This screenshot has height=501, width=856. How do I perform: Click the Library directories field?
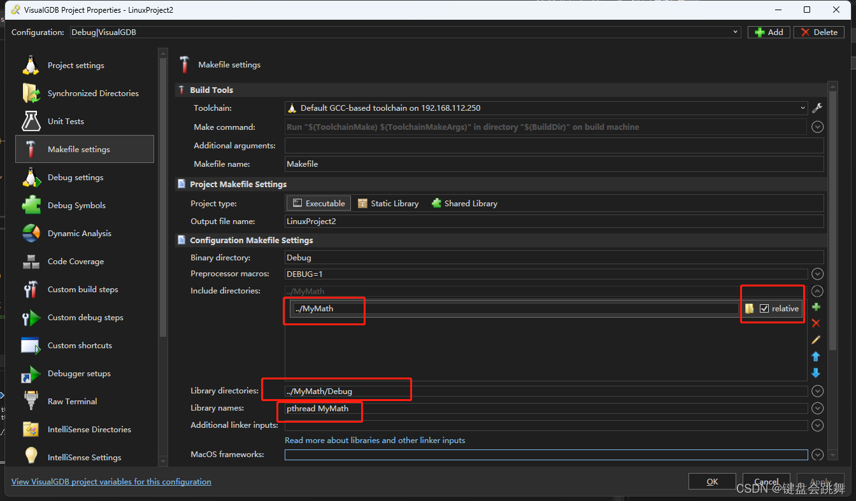546,391
